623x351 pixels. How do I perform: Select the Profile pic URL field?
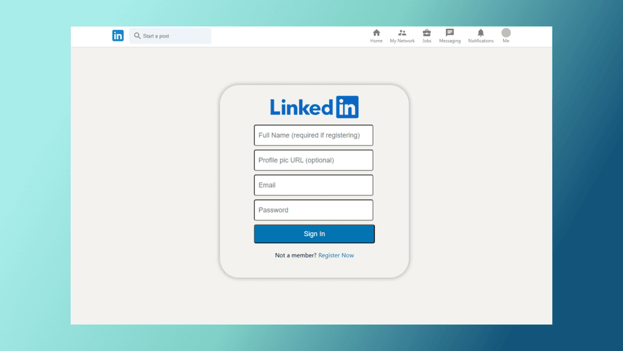[313, 160]
